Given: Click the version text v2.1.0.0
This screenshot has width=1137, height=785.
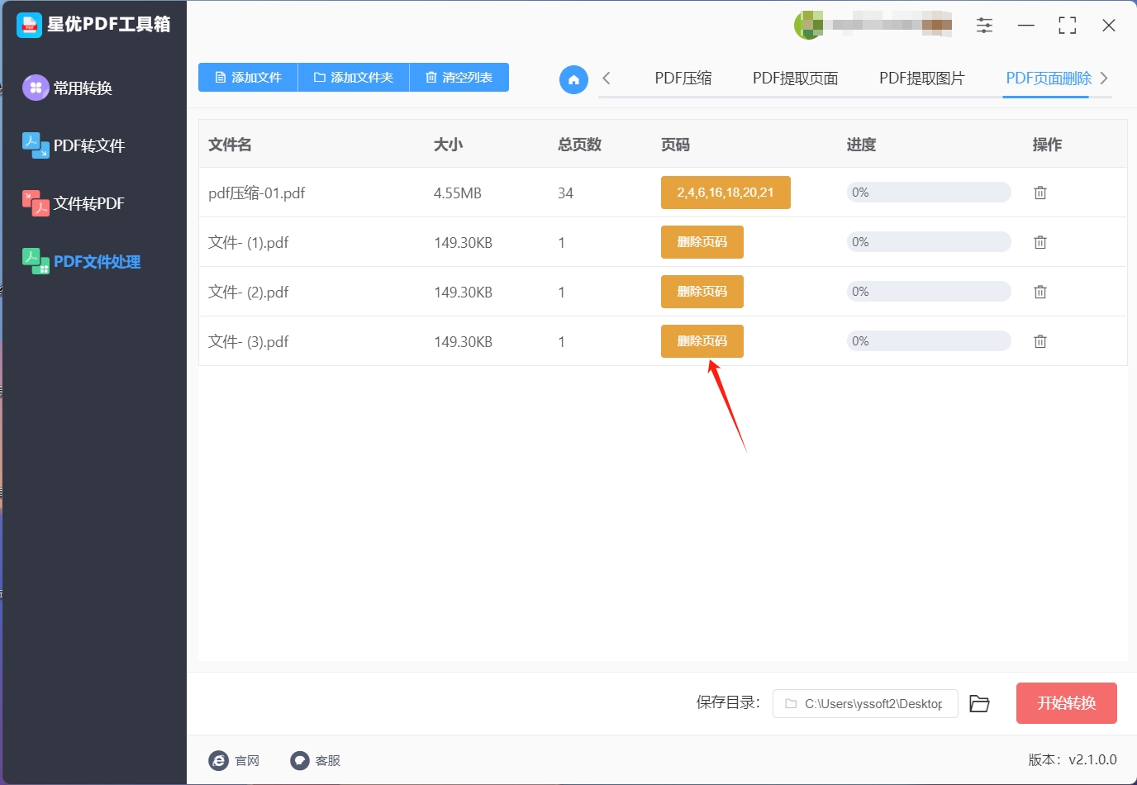Looking at the screenshot, I should (1092, 759).
